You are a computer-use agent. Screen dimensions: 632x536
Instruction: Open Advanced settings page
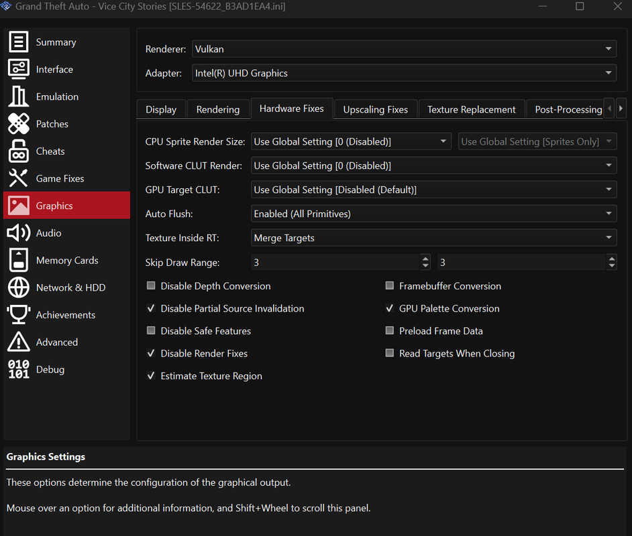66,342
